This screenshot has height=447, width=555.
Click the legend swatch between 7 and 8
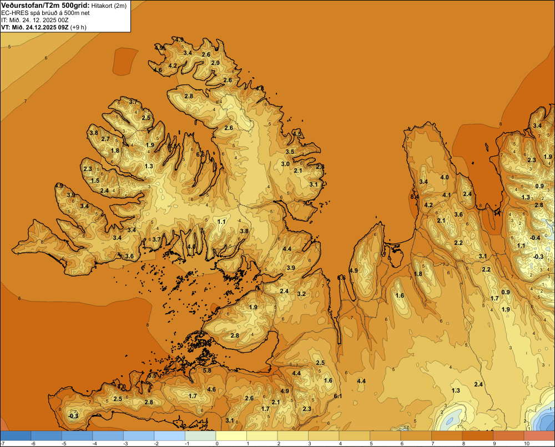point(447,436)
